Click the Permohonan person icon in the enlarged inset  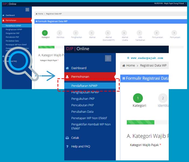click(67, 77)
